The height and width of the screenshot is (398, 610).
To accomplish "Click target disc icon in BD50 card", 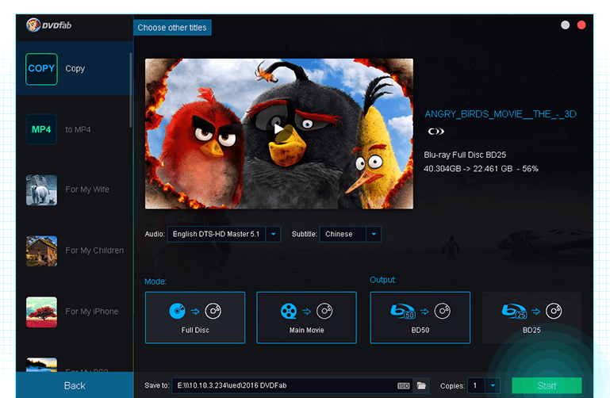I will [x=443, y=311].
